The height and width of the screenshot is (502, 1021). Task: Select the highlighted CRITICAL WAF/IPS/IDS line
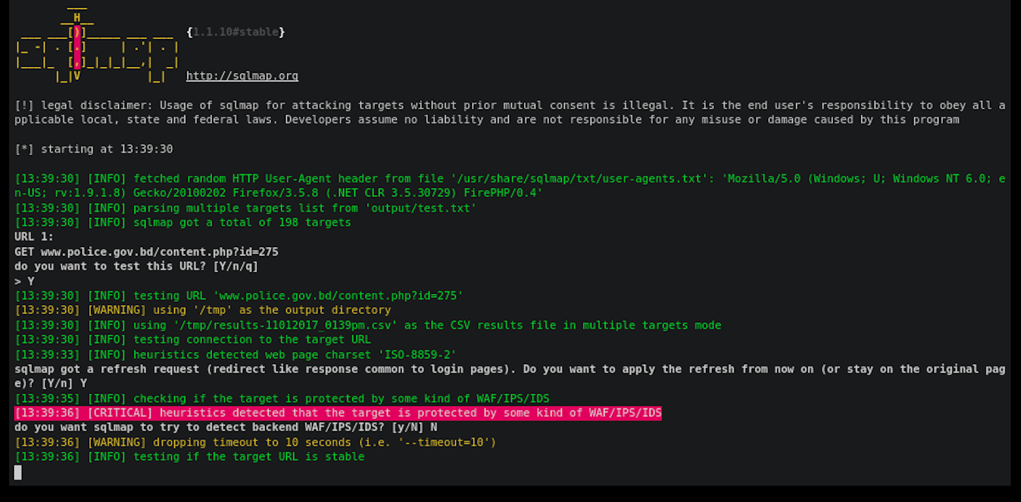(x=338, y=413)
